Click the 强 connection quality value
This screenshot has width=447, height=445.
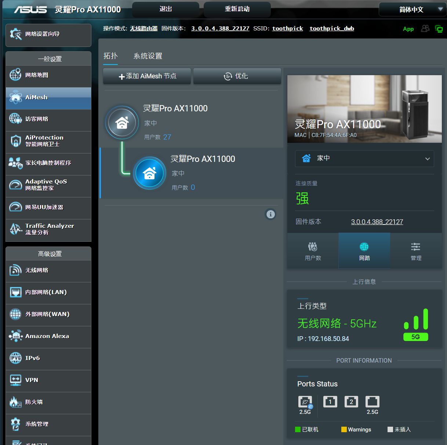coord(302,199)
